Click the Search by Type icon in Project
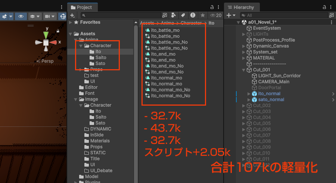Viewport: 336px width, 183px height. [x=174, y=15]
